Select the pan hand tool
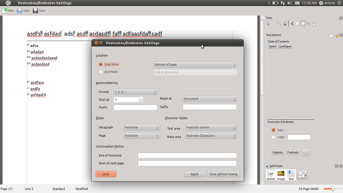343x193 pixels. click(x=314, y=24)
